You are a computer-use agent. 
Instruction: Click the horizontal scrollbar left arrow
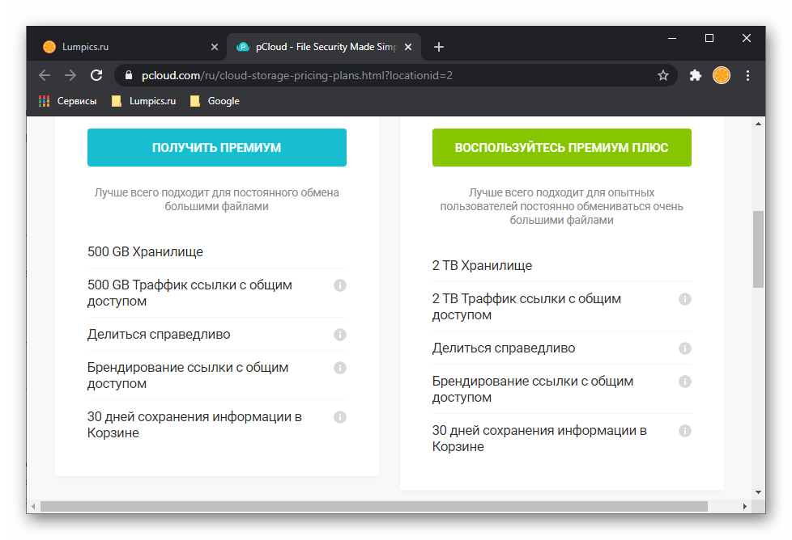33,506
